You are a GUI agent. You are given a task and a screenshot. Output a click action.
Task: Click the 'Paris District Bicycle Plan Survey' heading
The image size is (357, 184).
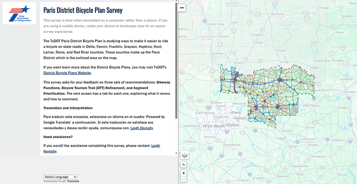83,10
